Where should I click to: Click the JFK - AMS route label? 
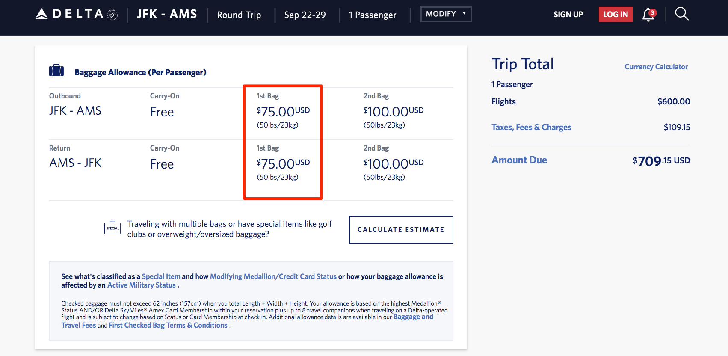tap(166, 14)
